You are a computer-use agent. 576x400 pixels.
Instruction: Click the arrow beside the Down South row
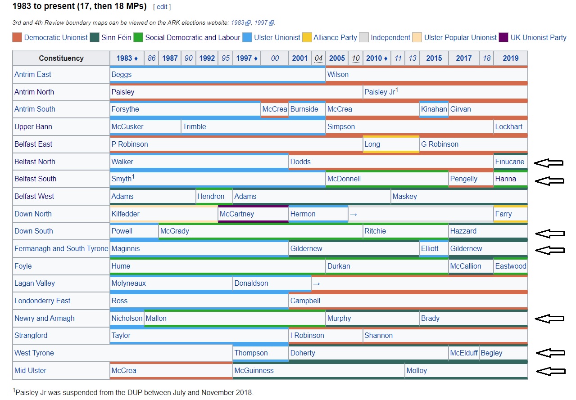549,233
